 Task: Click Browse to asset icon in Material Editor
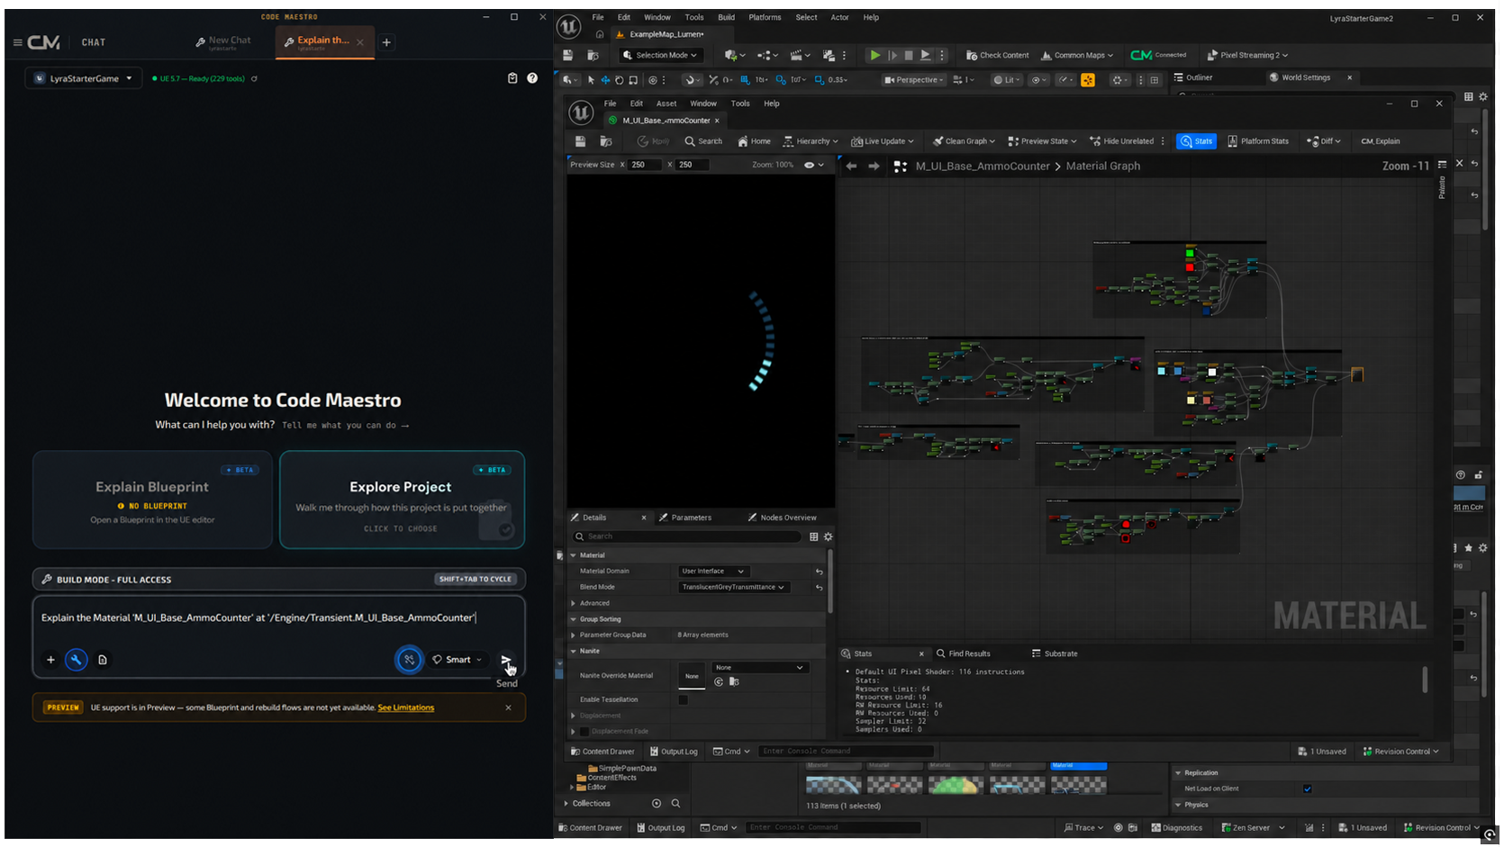pos(606,141)
